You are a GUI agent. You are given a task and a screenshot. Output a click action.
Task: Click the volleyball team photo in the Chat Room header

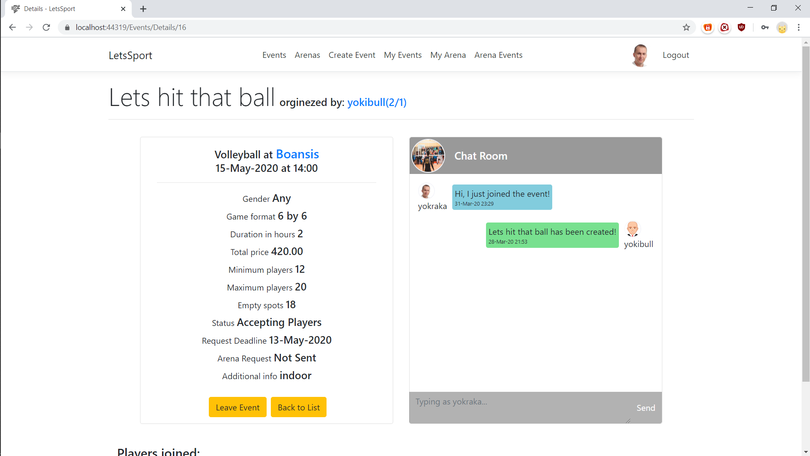428,155
